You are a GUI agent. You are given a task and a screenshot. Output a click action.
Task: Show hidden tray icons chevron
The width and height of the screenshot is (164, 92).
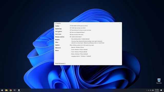147,90
